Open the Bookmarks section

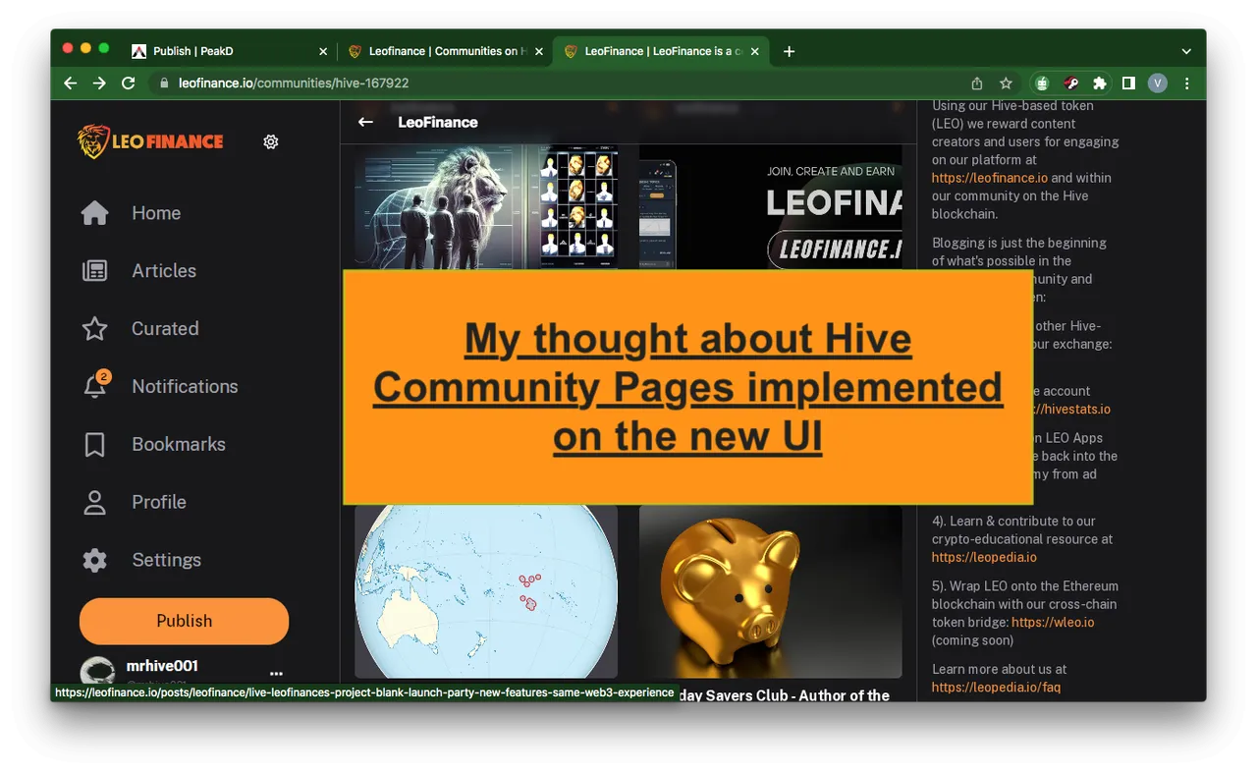click(x=154, y=444)
